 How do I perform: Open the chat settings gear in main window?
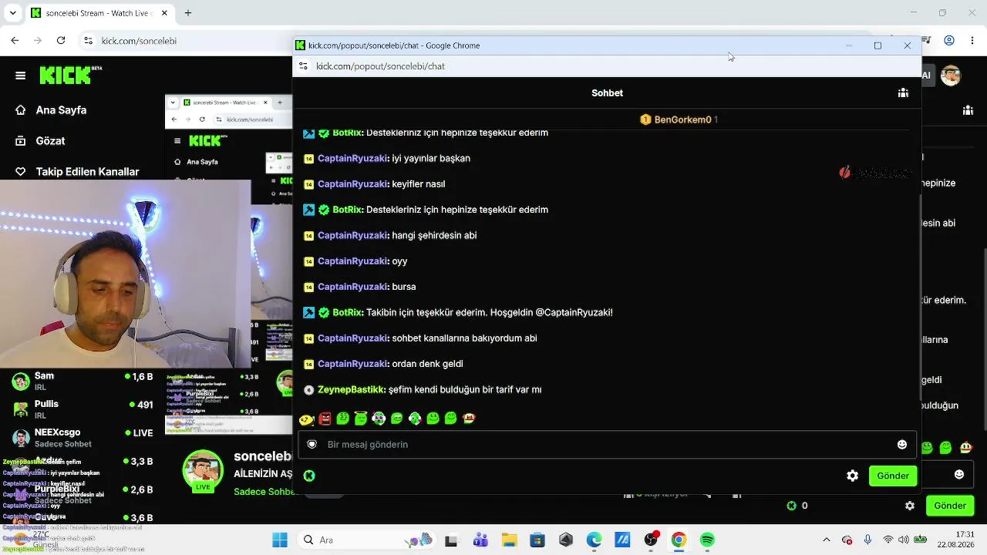tap(910, 506)
